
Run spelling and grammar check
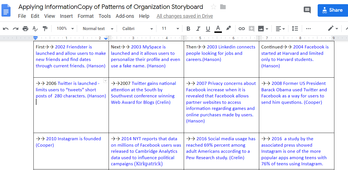point(35,28)
